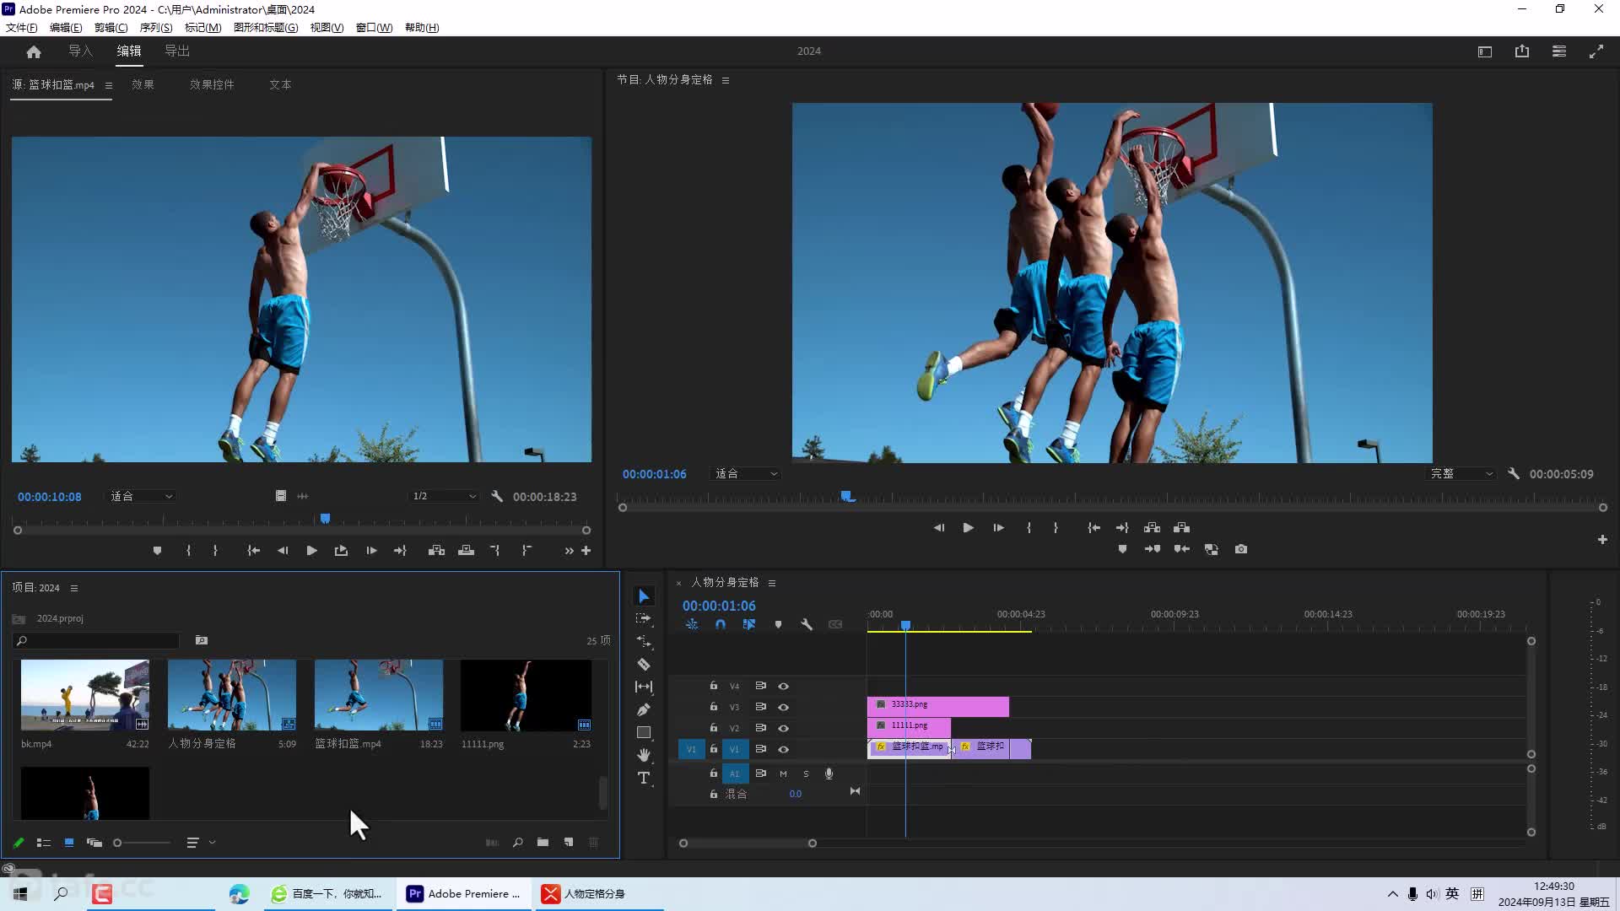Screen dimensions: 1620x911
Task: Toggle linked selection in timeline
Action: pos(748,624)
